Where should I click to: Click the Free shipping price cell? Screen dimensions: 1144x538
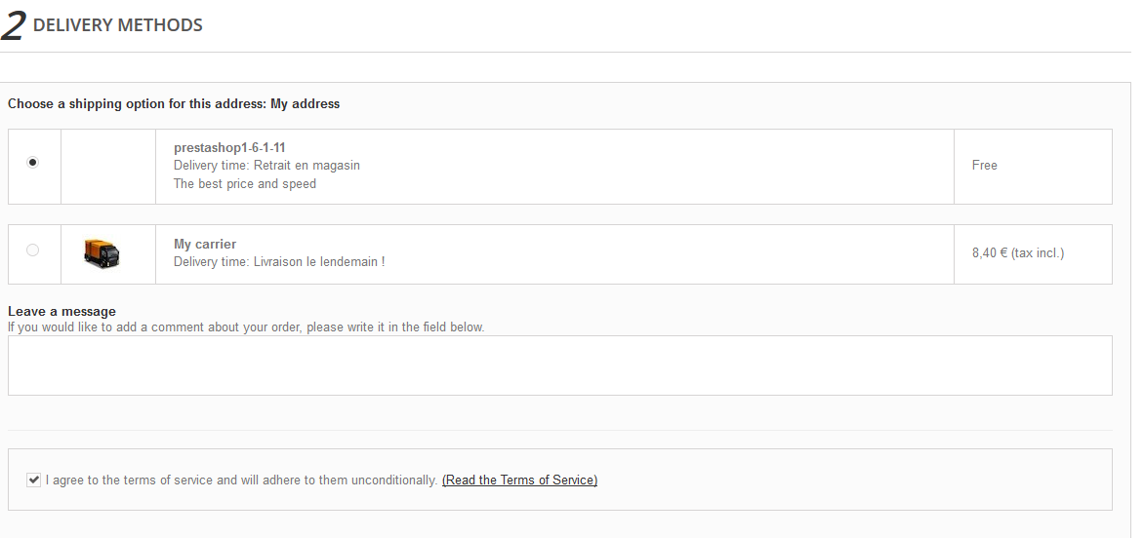[984, 166]
